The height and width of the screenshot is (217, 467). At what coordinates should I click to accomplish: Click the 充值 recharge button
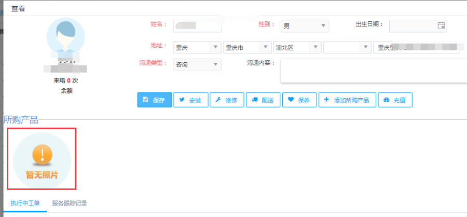[395, 100]
